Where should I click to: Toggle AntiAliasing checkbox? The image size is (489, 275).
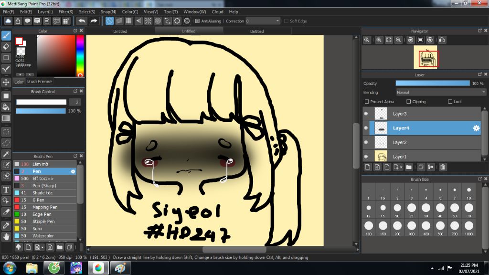click(197, 21)
